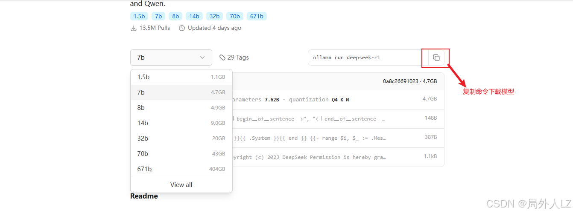Click the 32b blue tag badge
Viewport: 573px width, 213px height.
click(214, 16)
